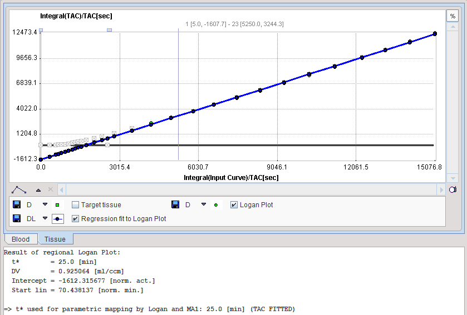Click the cursor readout text above the plot

point(234,24)
